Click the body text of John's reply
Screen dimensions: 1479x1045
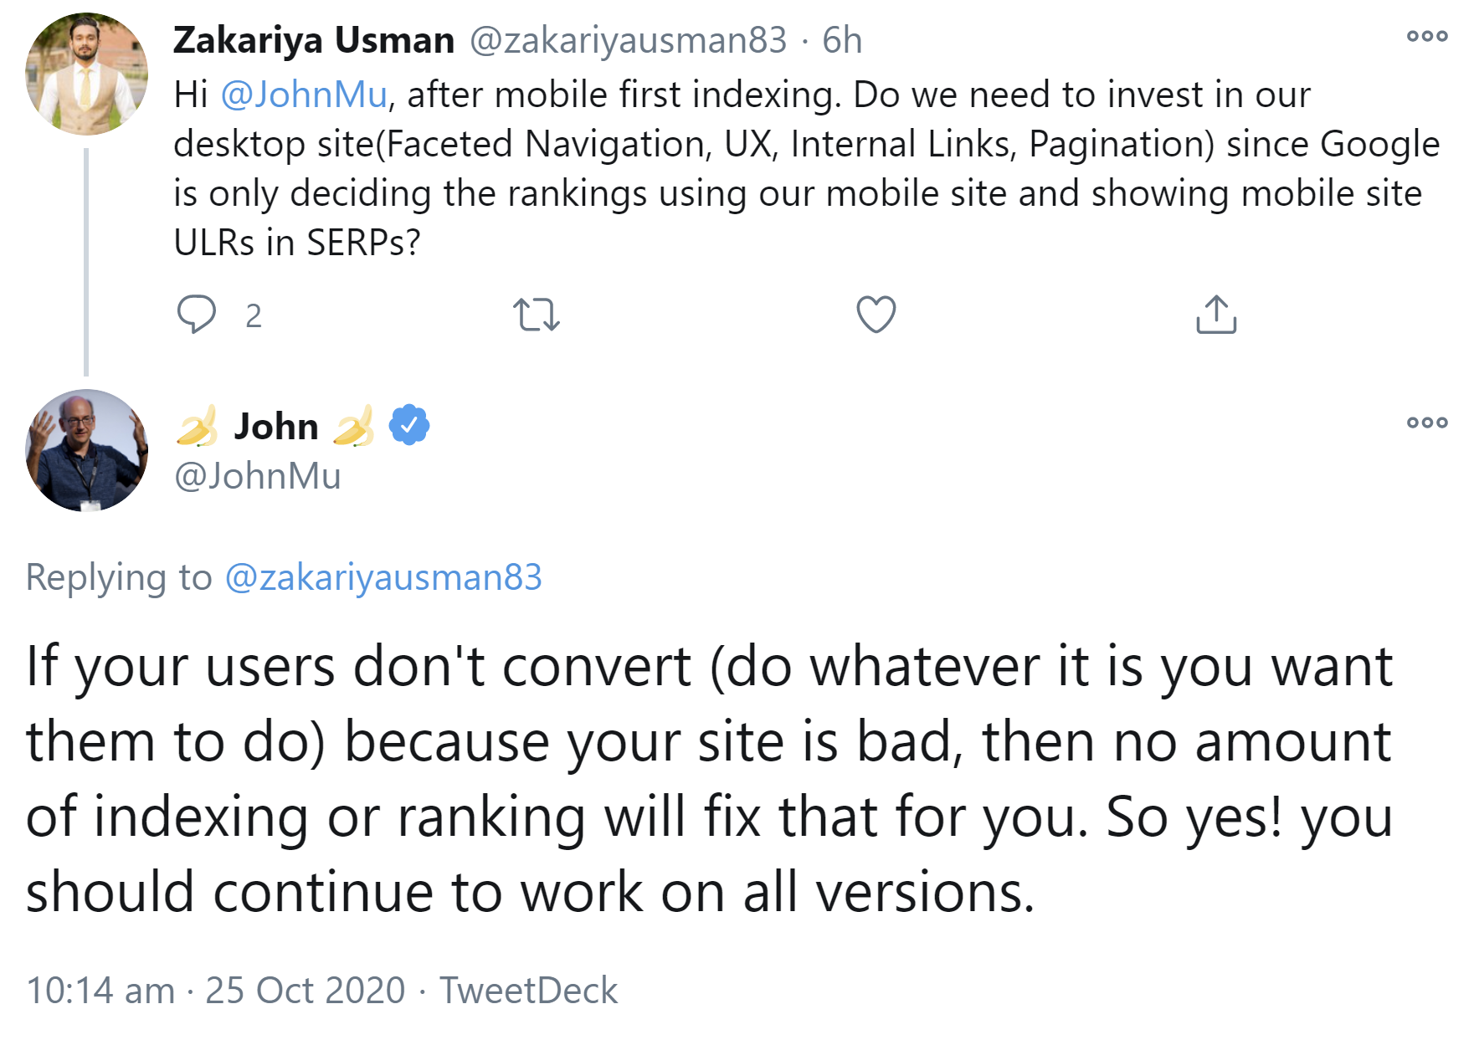[x=710, y=778]
